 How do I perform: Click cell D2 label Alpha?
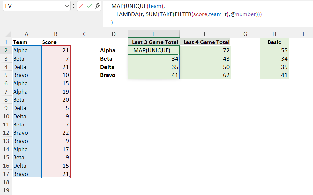click(x=114, y=50)
